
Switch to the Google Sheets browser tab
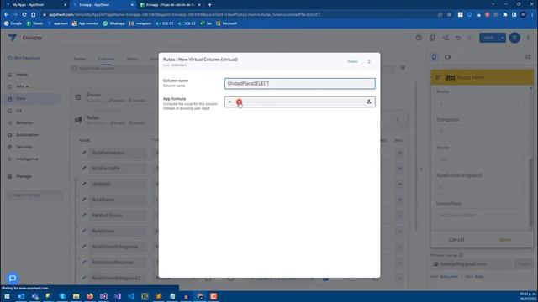[171, 5]
